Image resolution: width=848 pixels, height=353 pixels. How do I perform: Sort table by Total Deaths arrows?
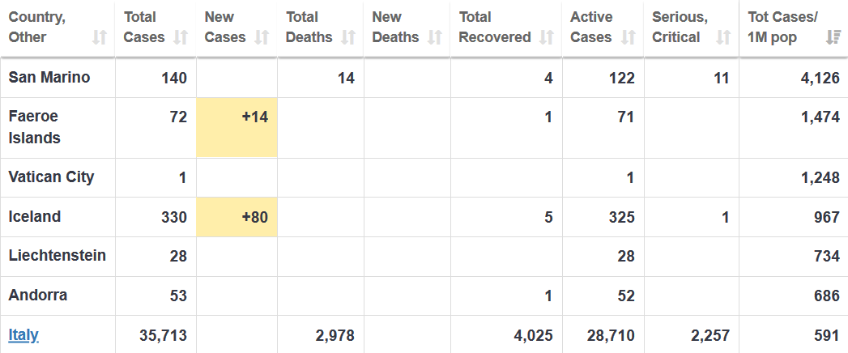349,37
